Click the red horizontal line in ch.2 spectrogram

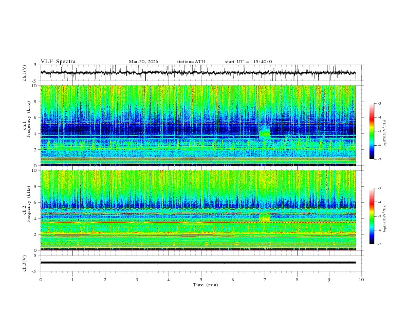point(198,222)
